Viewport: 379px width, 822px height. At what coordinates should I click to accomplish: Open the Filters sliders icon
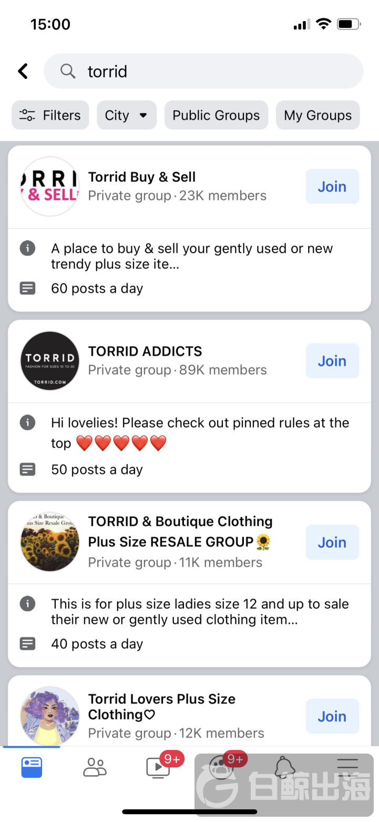(x=27, y=115)
